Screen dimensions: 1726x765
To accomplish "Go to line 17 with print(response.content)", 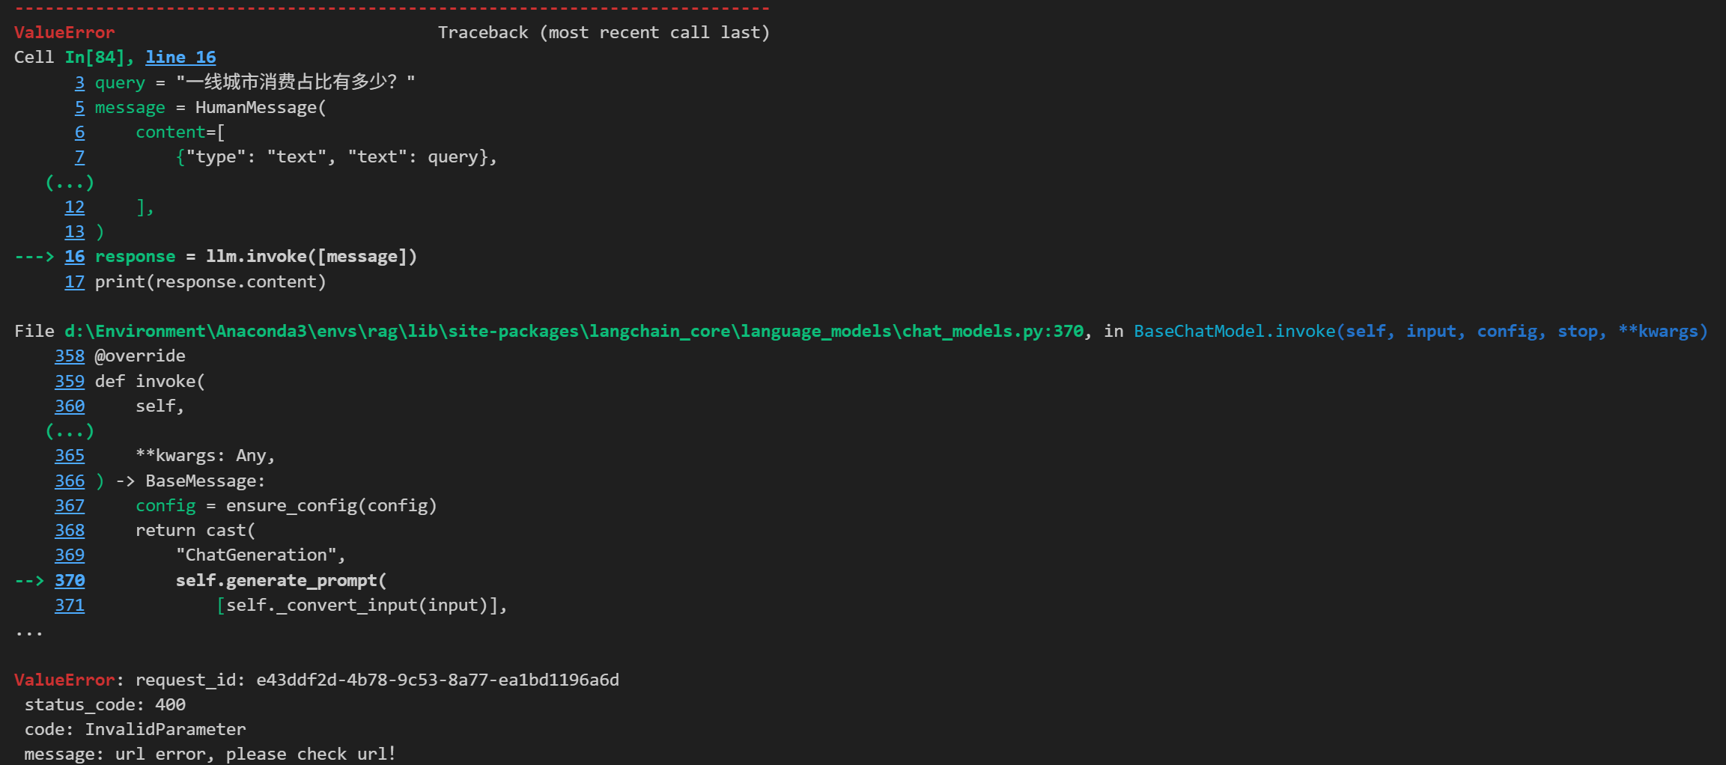I will [x=74, y=282].
